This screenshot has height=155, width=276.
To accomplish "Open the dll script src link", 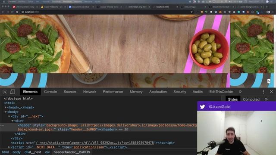I will (95, 143).
